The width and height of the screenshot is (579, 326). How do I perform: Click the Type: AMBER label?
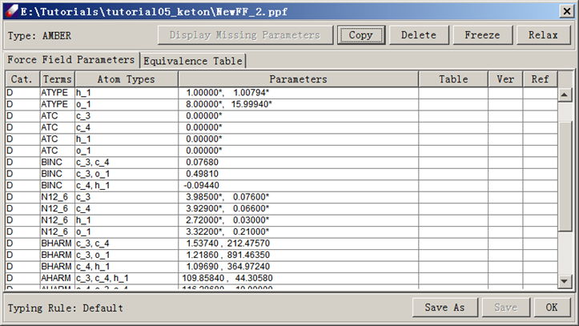pyautogui.click(x=39, y=36)
